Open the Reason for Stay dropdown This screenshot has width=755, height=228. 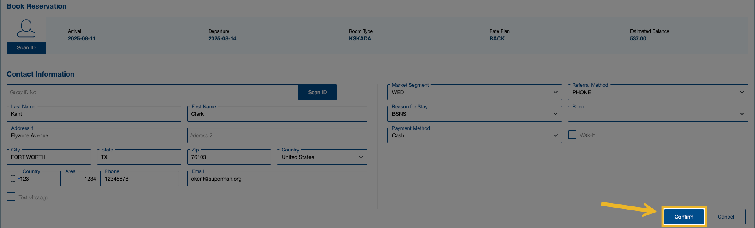point(474,114)
